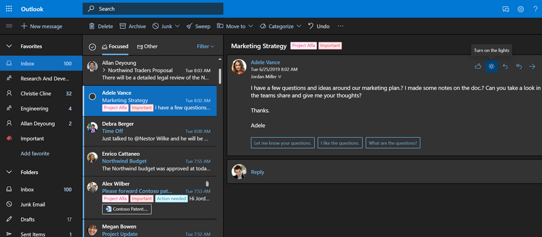Image resolution: width=542 pixels, height=237 pixels.
Task: Open Research And Development group folder
Action: pos(41,78)
